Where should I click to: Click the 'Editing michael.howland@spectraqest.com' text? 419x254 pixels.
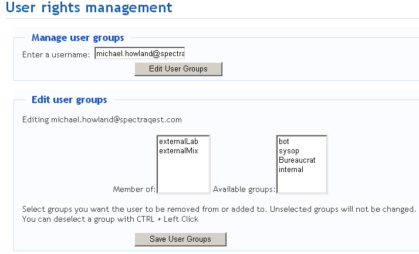(102, 120)
